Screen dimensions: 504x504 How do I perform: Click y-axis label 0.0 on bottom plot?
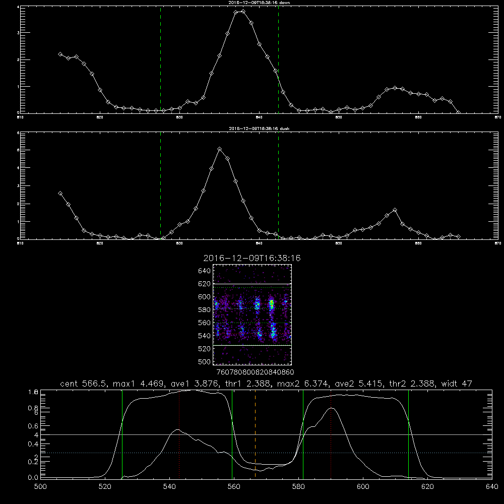click(x=33, y=477)
